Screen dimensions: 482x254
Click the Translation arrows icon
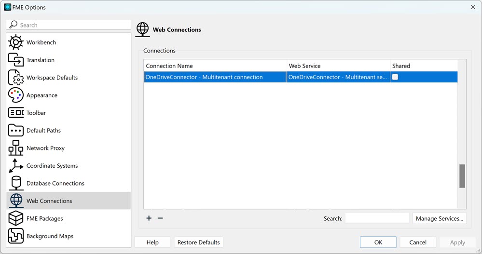tap(15, 60)
